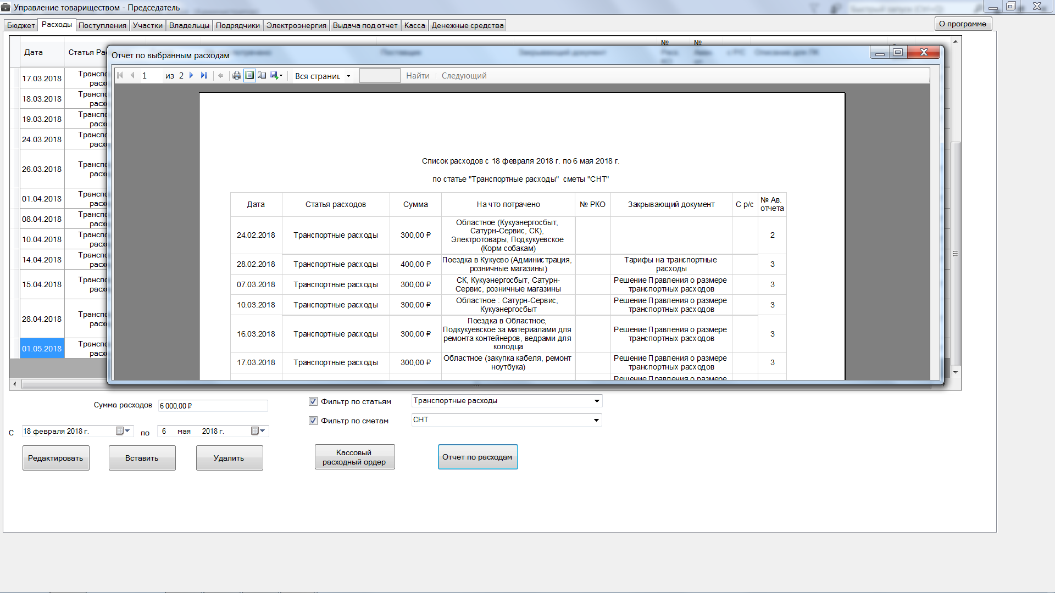Open page setup icon

[262, 76]
